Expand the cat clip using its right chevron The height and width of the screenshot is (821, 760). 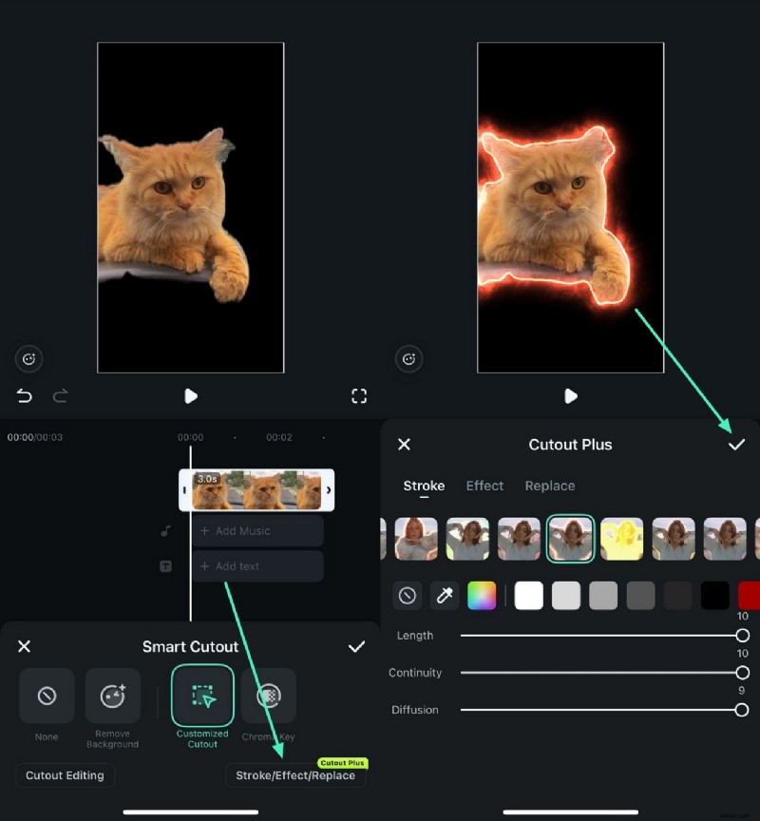(328, 489)
